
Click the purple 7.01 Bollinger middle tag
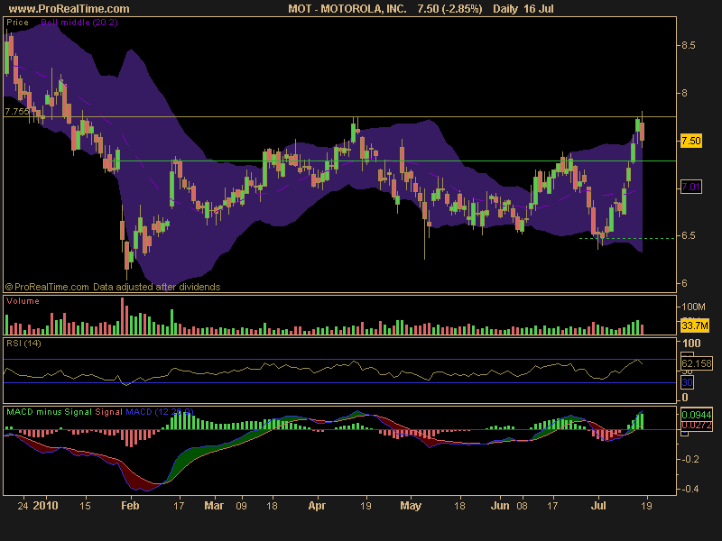691,187
